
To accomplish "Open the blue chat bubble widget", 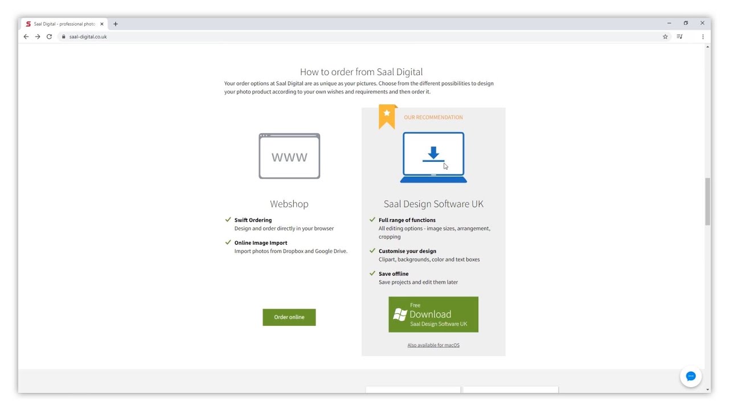I will (691, 376).
